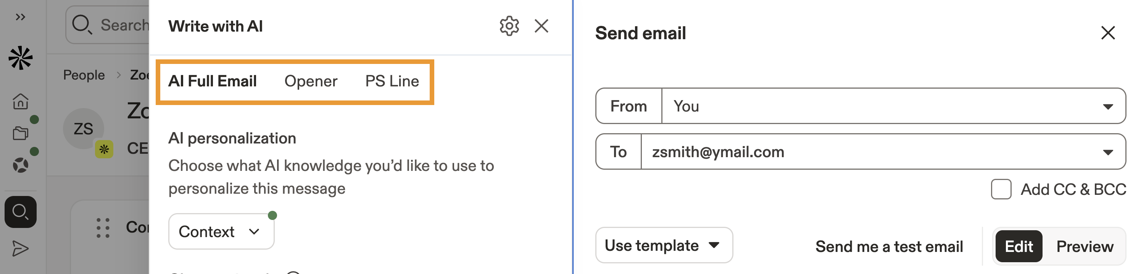Switch to the Opener tab
Screen dimensions: 1141x274
[x=311, y=81]
